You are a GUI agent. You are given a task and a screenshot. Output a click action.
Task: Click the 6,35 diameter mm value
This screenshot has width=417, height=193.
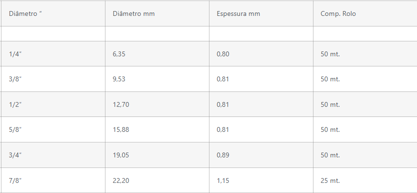[119, 54]
